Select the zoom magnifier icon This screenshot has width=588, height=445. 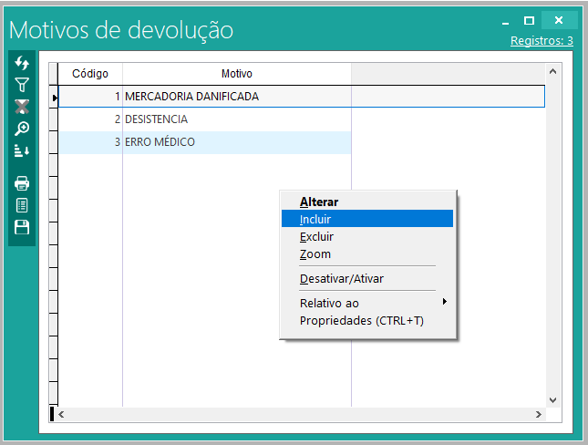(x=22, y=129)
